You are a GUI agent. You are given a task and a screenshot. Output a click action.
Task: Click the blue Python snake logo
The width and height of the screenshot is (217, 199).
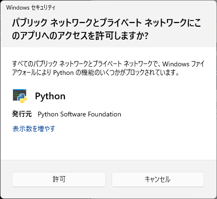pyautogui.click(x=22, y=98)
